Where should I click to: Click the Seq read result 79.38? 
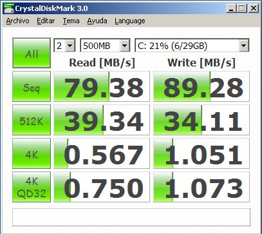coord(102,86)
